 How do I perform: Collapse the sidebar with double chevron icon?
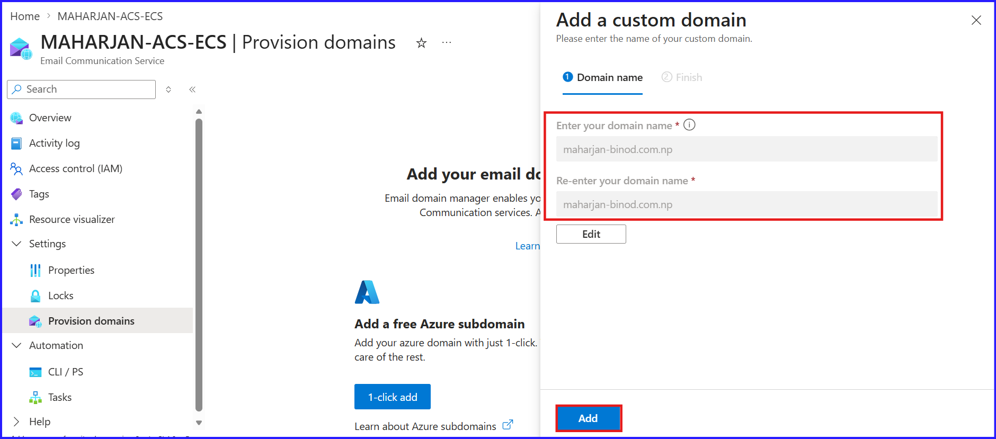tap(192, 89)
